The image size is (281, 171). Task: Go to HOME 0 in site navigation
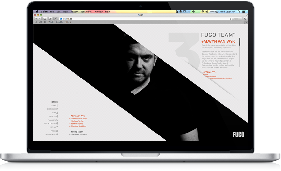tap(54, 102)
